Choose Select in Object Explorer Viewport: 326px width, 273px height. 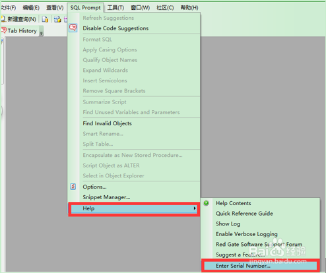click(114, 176)
